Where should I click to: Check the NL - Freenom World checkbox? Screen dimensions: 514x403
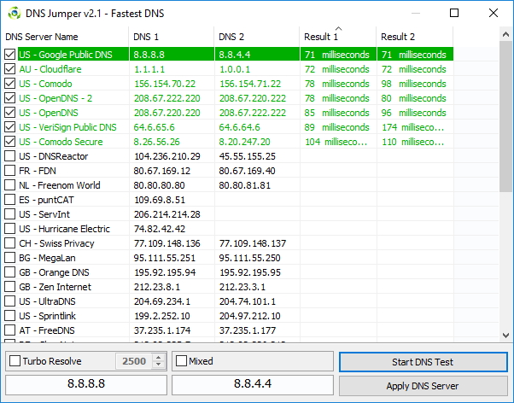10,185
